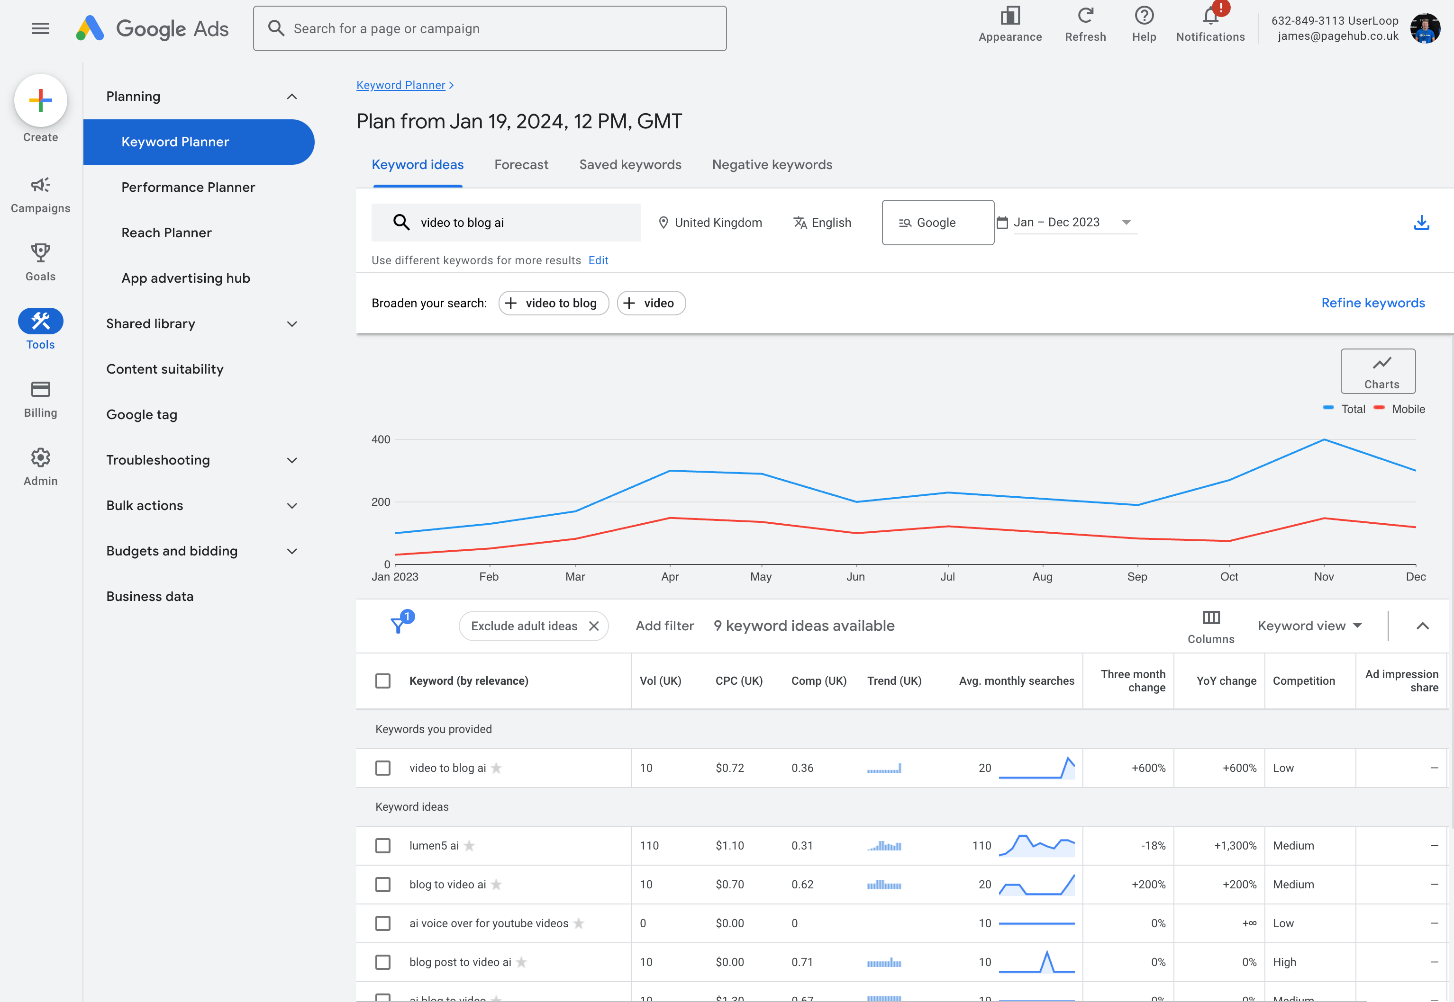This screenshot has height=1002, width=1454.
Task: Click the Create plus button
Action: (41, 100)
